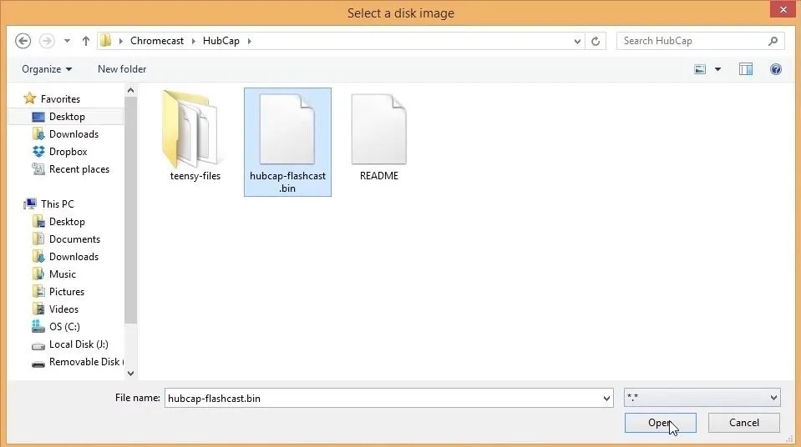
Task: Click the search magnifier icon
Action: [x=773, y=41]
